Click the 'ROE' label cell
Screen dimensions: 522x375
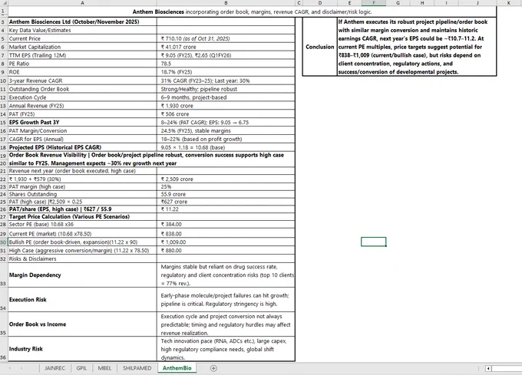[82, 72]
